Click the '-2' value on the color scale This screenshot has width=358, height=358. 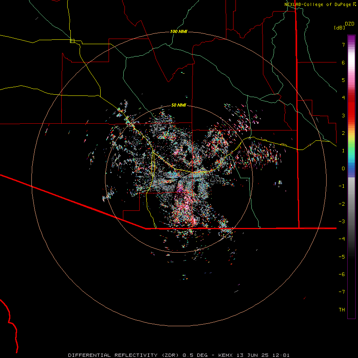pos(342,204)
